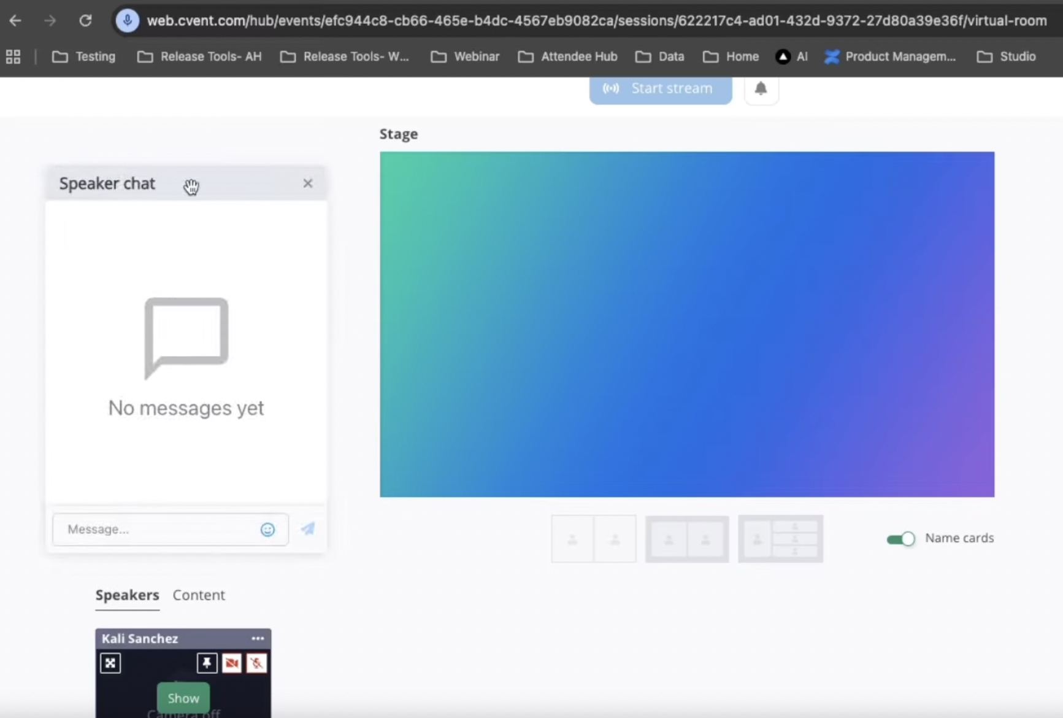Image resolution: width=1063 pixels, height=718 pixels.
Task: Expand Kali Sanchez's tile to fullscreen
Action: click(110, 663)
